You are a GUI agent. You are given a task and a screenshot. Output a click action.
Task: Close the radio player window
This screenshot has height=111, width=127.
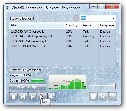(112, 7)
